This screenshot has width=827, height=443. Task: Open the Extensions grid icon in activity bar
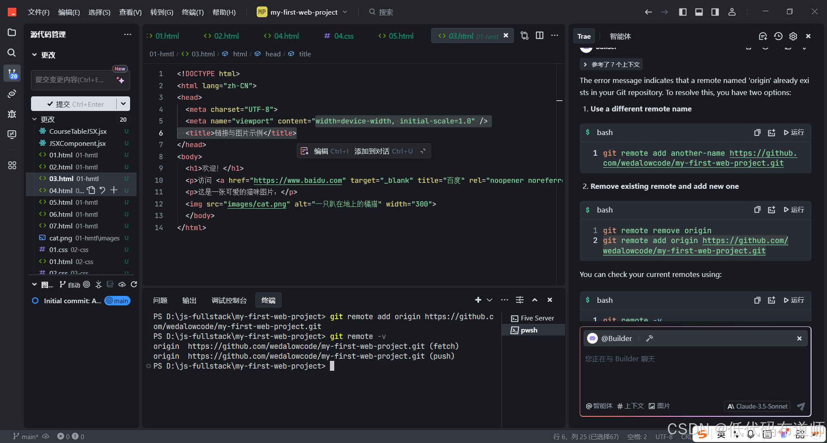[x=12, y=165]
